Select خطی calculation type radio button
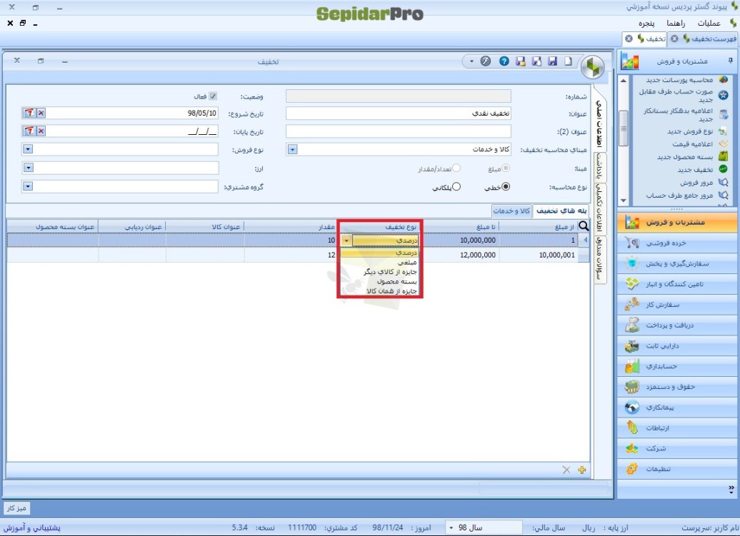The width and height of the screenshot is (740, 536). pyautogui.click(x=506, y=187)
